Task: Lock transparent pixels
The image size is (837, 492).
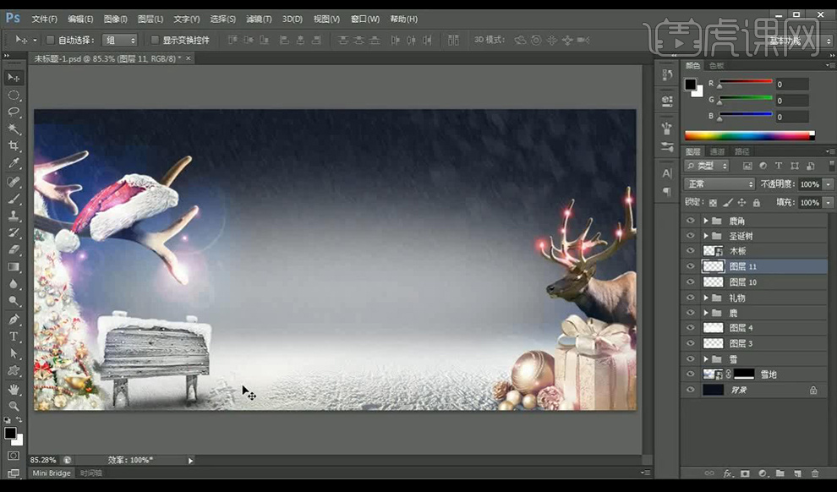Action: pos(714,203)
